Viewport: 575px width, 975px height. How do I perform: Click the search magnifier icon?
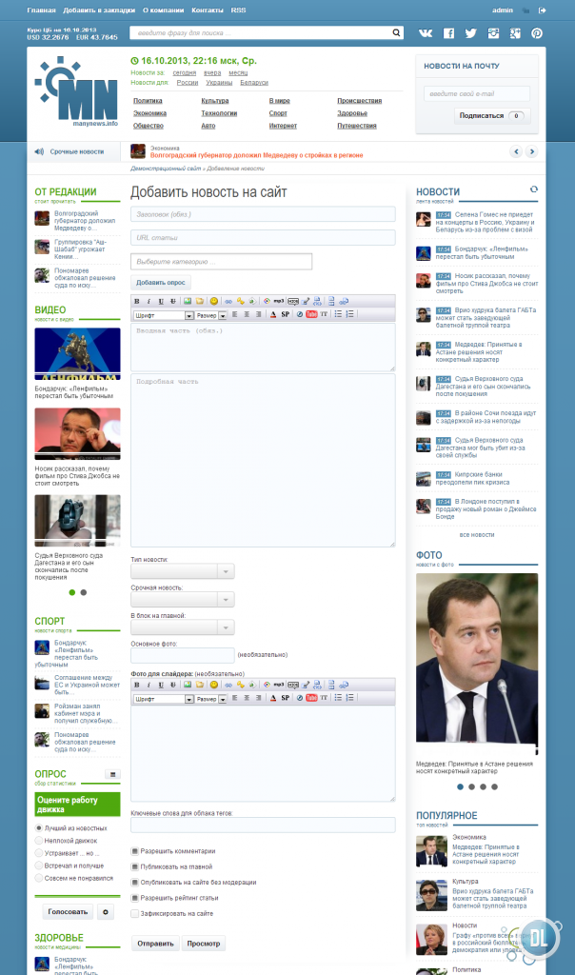[398, 32]
